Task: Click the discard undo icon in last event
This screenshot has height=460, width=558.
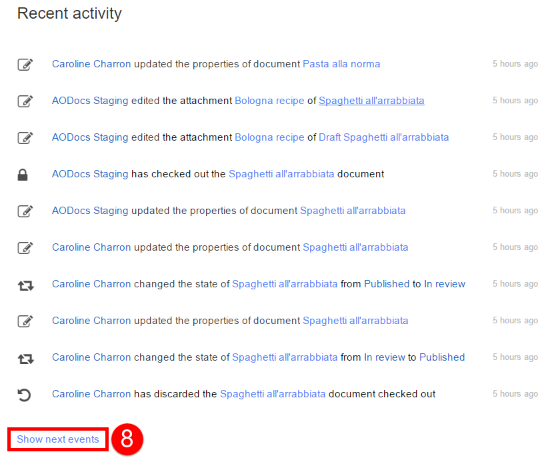Action: (24, 395)
